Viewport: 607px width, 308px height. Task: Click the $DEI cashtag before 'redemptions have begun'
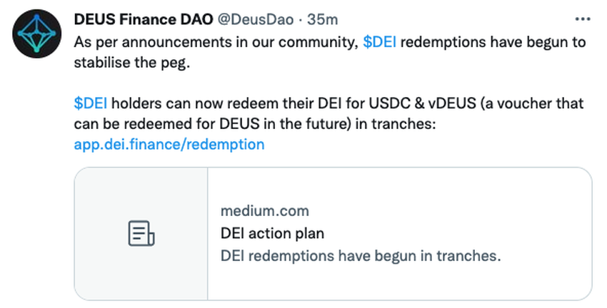tap(379, 42)
